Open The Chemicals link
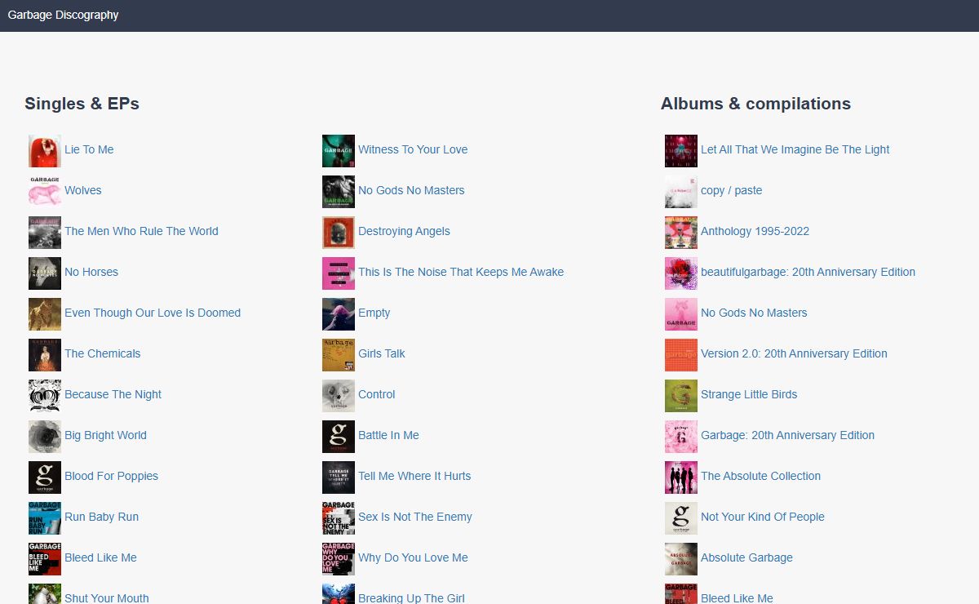 [x=102, y=353]
